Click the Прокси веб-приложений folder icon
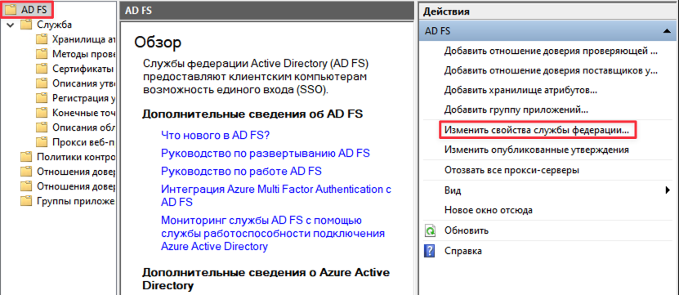The width and height of the screenshot is (679, 295). click(x=42, y=142)
